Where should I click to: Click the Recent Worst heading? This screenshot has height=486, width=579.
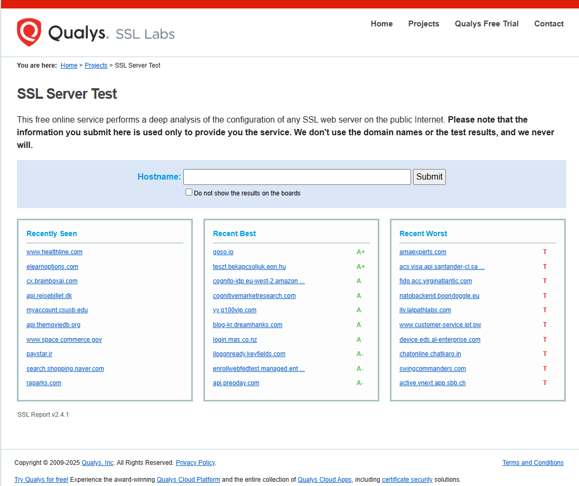(423, 234)
